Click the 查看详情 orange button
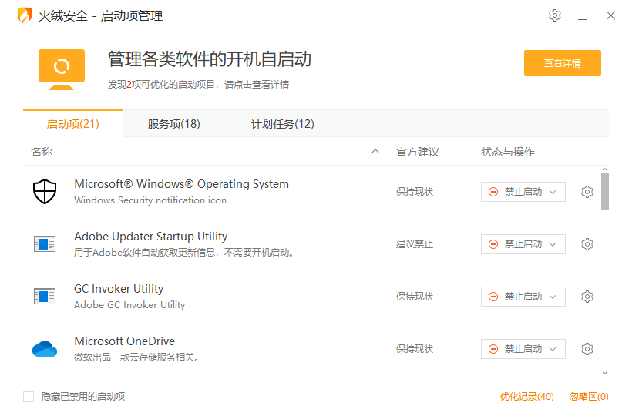 click(563, 63)
